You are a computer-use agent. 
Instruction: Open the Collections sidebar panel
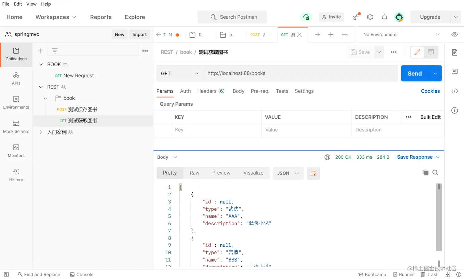point(16,55)
